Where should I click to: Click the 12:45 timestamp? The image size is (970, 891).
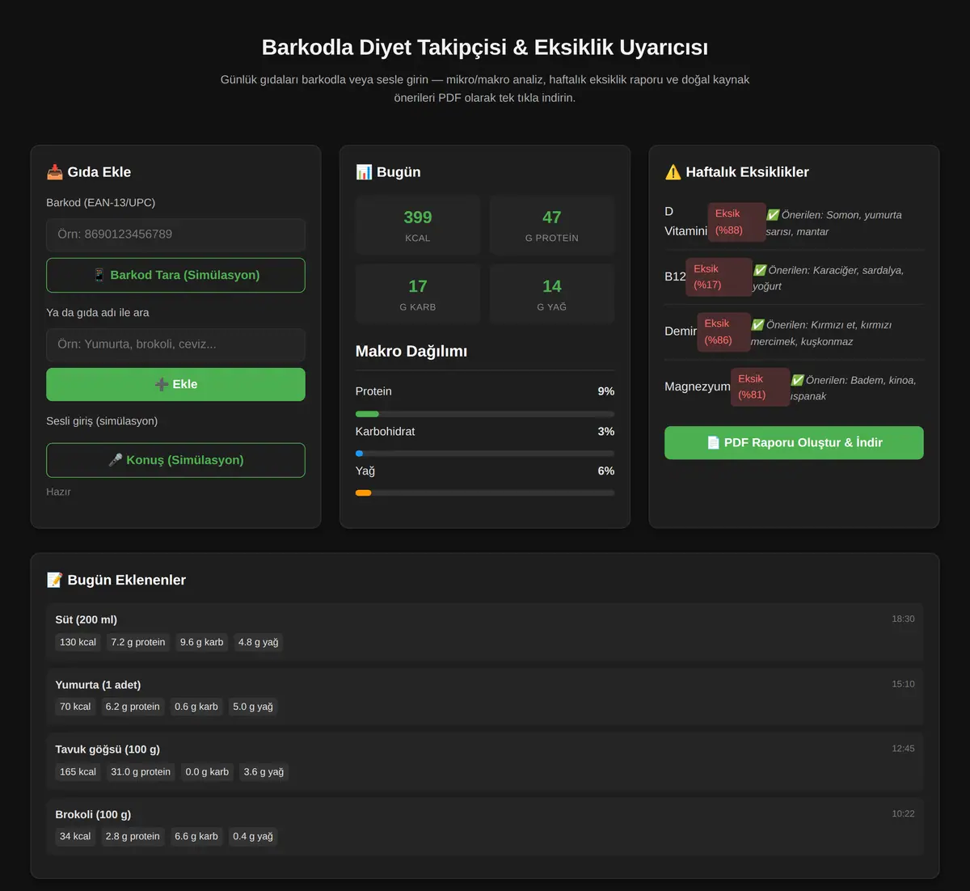[903, 749]
